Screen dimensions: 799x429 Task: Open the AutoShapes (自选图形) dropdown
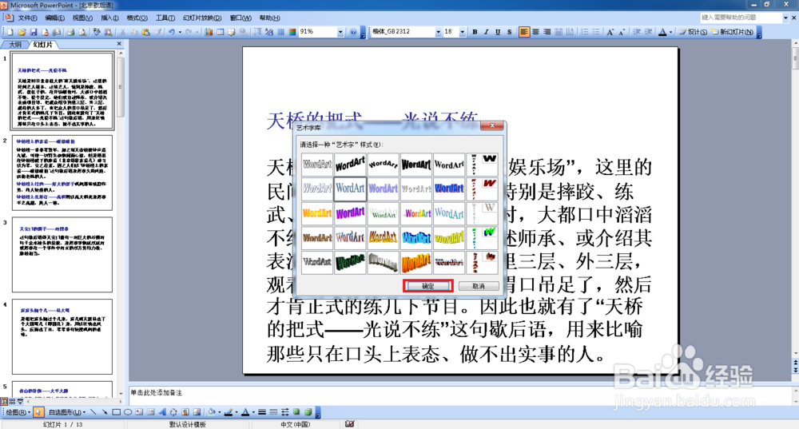click(x=67, y=412)
